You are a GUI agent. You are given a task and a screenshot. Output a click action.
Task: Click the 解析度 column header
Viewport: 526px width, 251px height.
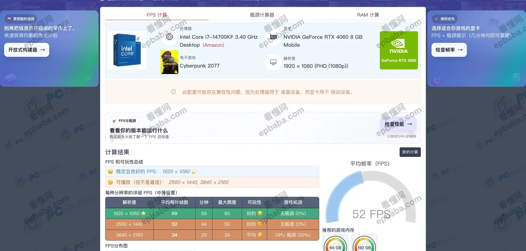tap(129, 202)
